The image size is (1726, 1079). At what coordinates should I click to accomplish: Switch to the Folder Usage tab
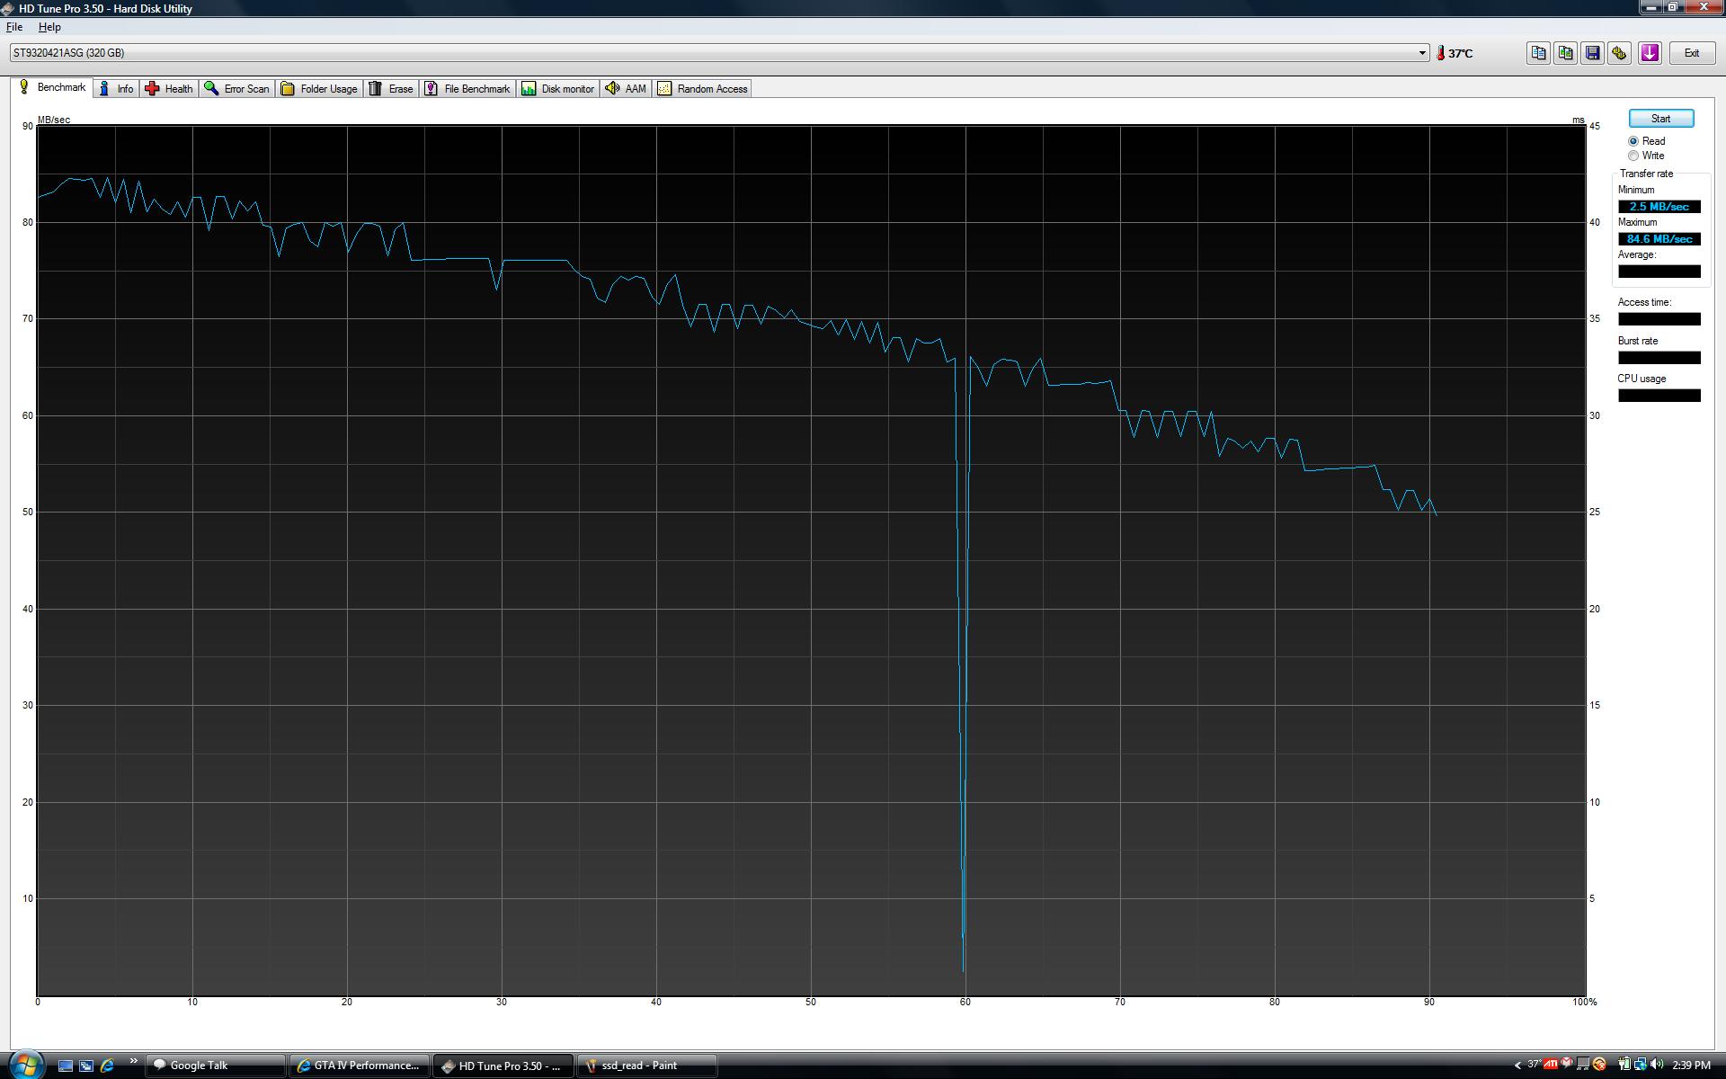(x=319, y=88)
